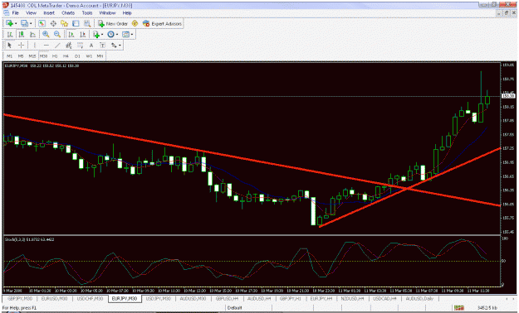
Task: Open the Templates icon
Action: point(125,34)
